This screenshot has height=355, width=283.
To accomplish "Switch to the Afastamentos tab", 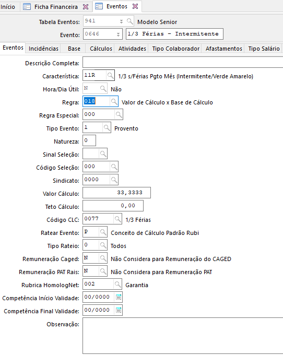I will coord(223,49).
